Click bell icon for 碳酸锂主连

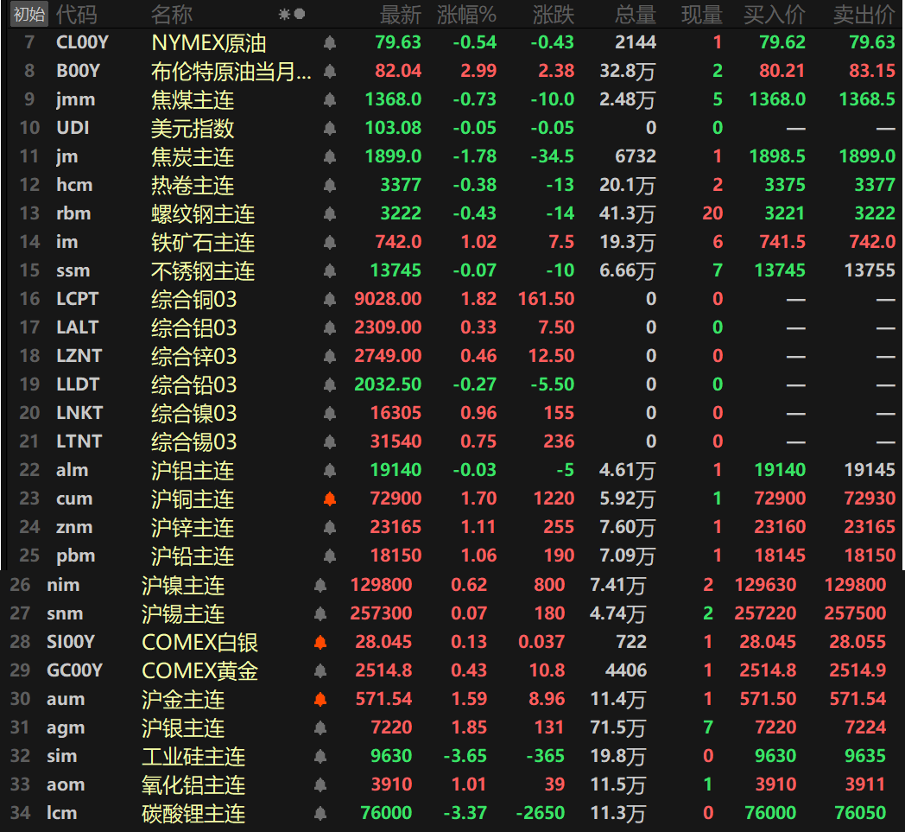[320, 813]
